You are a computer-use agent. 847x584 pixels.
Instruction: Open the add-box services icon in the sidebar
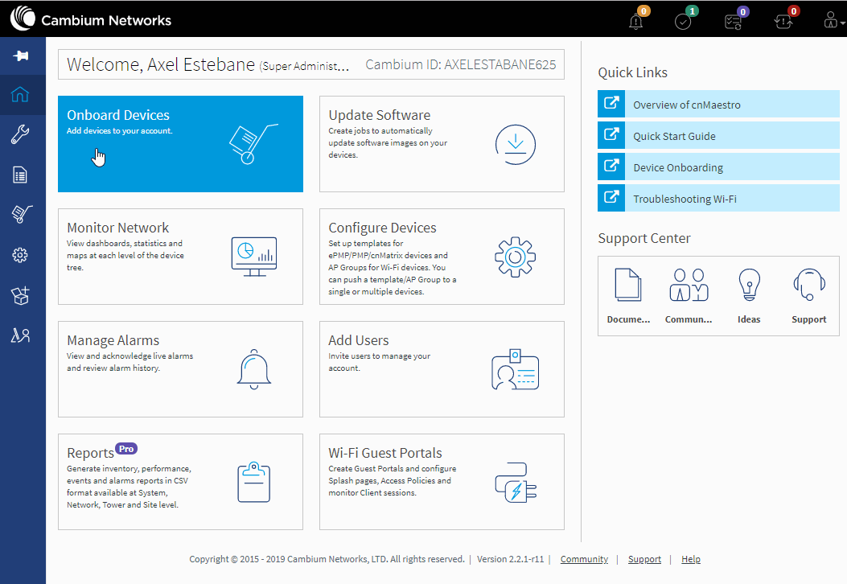click(x=21, y=295)
